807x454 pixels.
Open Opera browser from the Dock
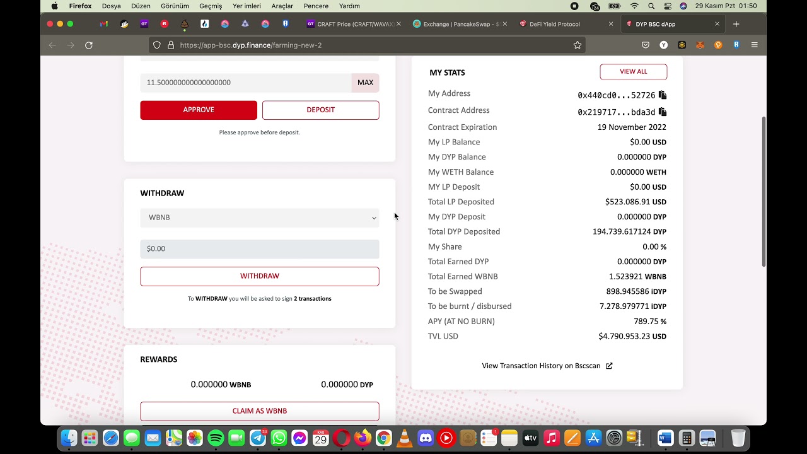[342, 438]
